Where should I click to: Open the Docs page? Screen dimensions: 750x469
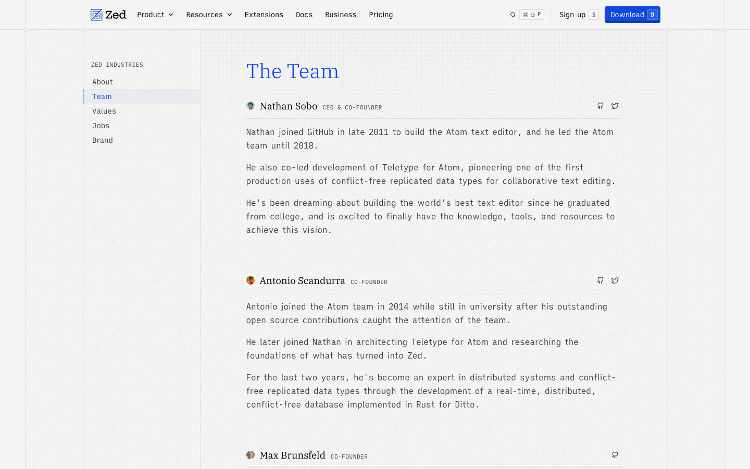304,15
